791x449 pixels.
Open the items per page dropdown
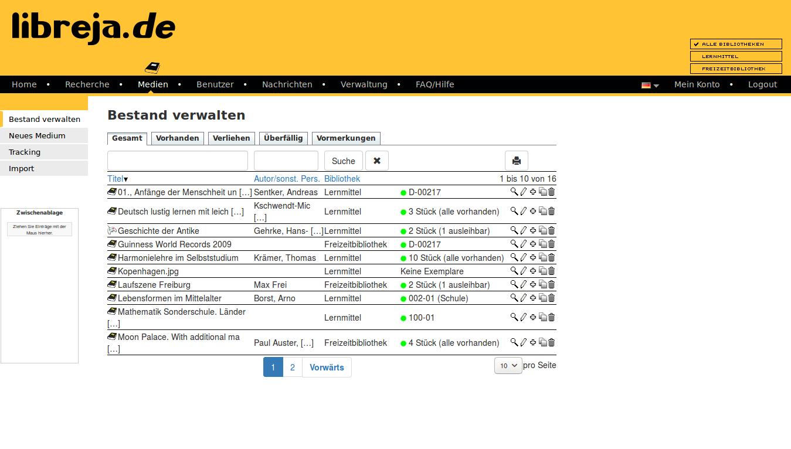click(508, 366)
